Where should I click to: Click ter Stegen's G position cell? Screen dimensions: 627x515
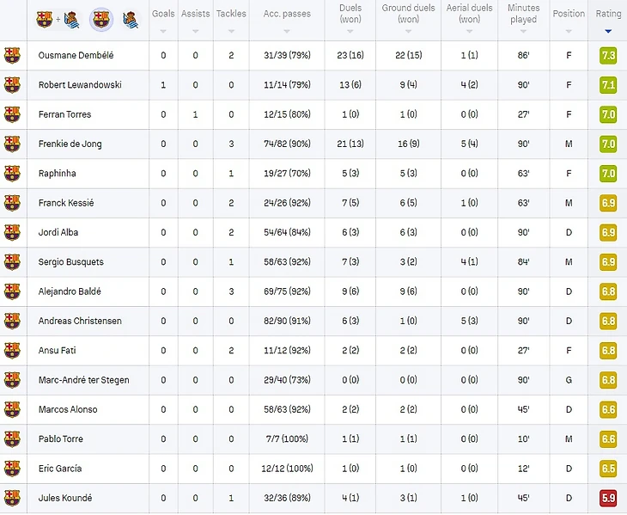tap(569, 380)
